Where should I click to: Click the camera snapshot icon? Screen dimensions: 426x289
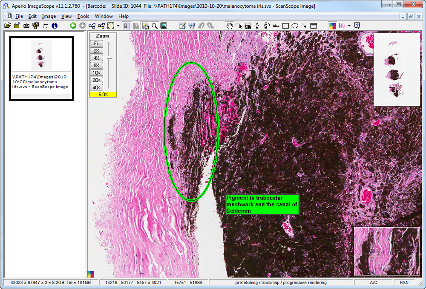click(26, 26)
